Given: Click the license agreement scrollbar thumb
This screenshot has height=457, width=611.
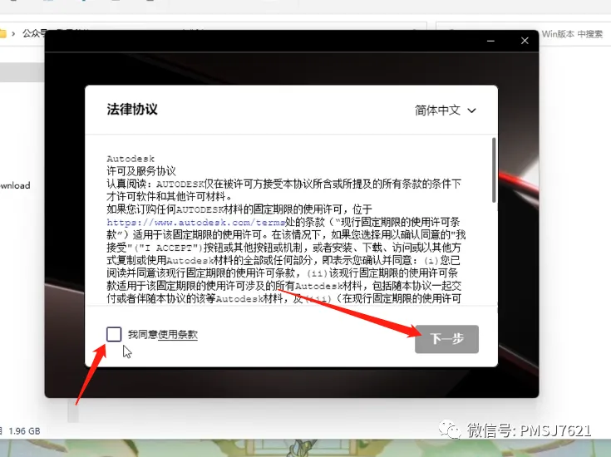Looking at the screenshot, I should tap(494, 170).
